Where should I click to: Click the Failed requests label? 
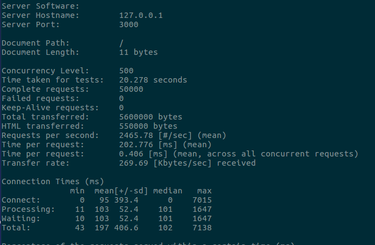40,98
